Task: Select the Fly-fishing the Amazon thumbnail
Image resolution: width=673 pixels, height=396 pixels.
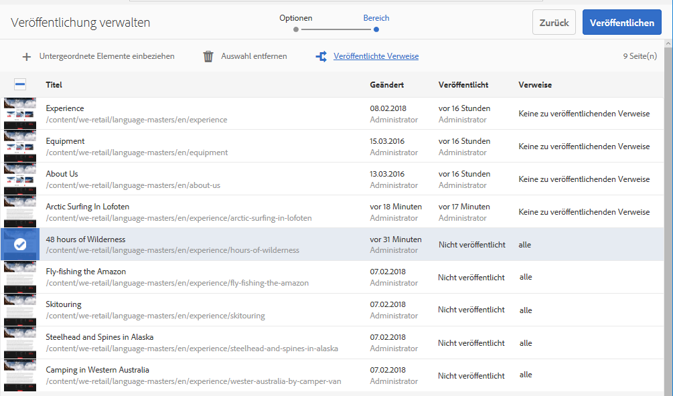Action: 20,277
